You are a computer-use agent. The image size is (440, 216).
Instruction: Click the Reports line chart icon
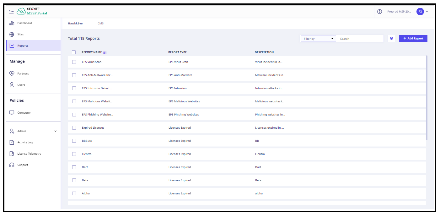(12, 46)
